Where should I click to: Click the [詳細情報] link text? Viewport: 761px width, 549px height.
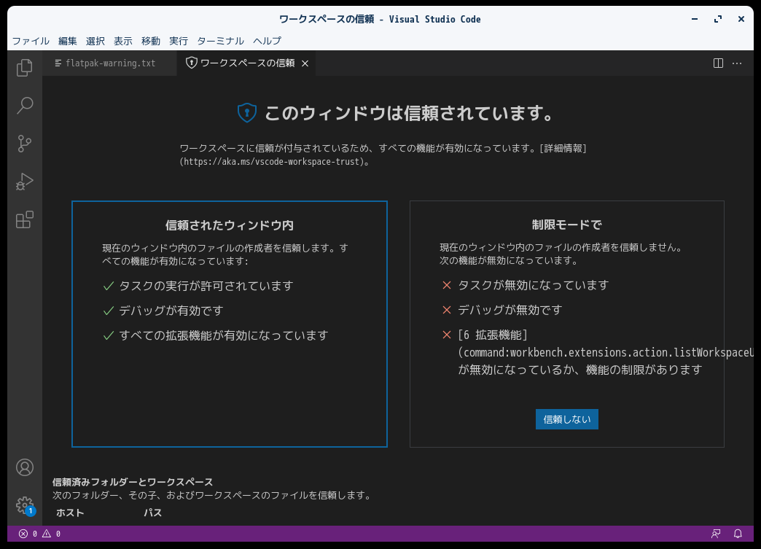pos(563,148)
